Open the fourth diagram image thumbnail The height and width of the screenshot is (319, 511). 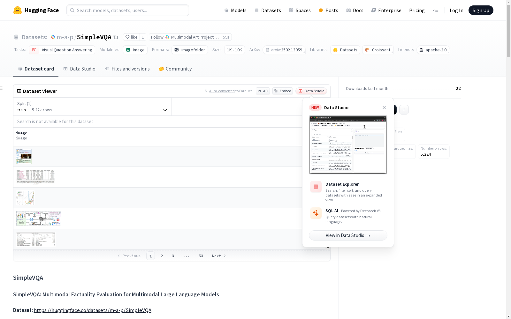(39, 219)
